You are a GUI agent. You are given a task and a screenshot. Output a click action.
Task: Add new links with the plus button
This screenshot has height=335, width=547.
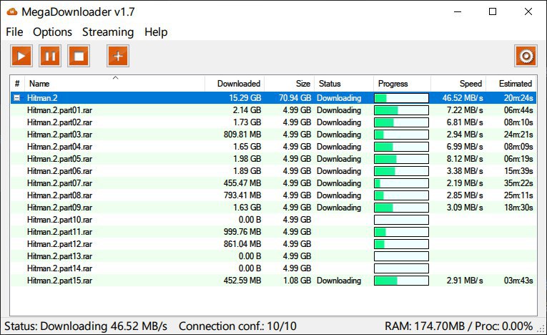[119, 56]
